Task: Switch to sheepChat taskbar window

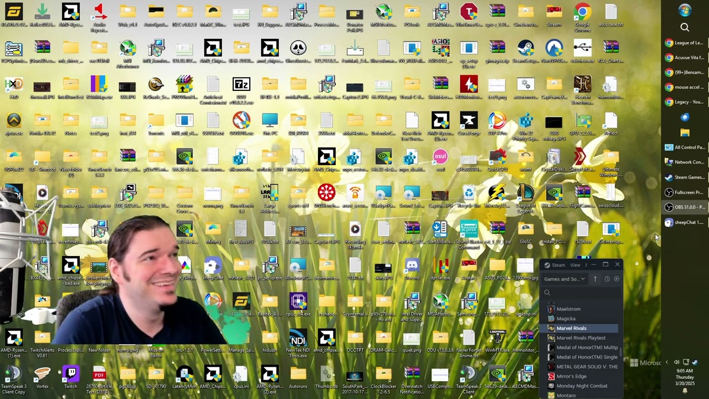Action: point(685,222)
